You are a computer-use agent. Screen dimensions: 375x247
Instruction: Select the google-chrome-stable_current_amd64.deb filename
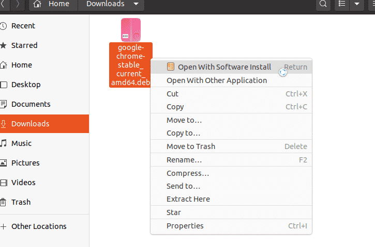coord(131,65)
